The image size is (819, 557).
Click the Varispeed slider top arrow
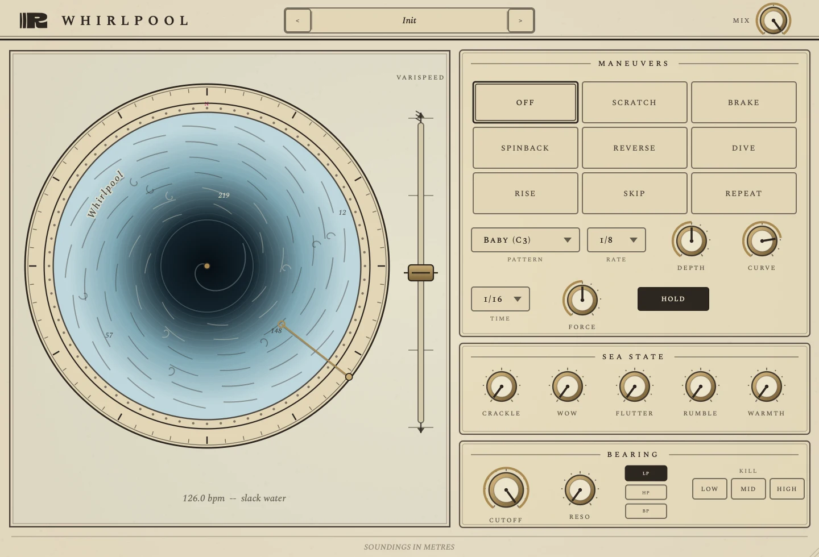click(420, 115)
